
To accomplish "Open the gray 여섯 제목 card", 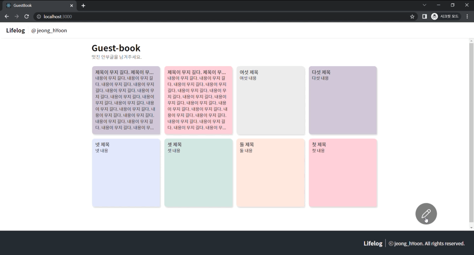I will coord(270,100).
